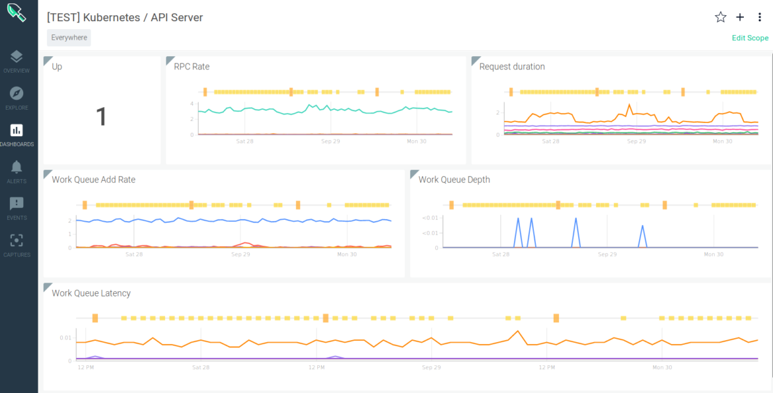Click the value 1 in the Up panel
This screenshot has height=393, width=773.
coord(101,117)
